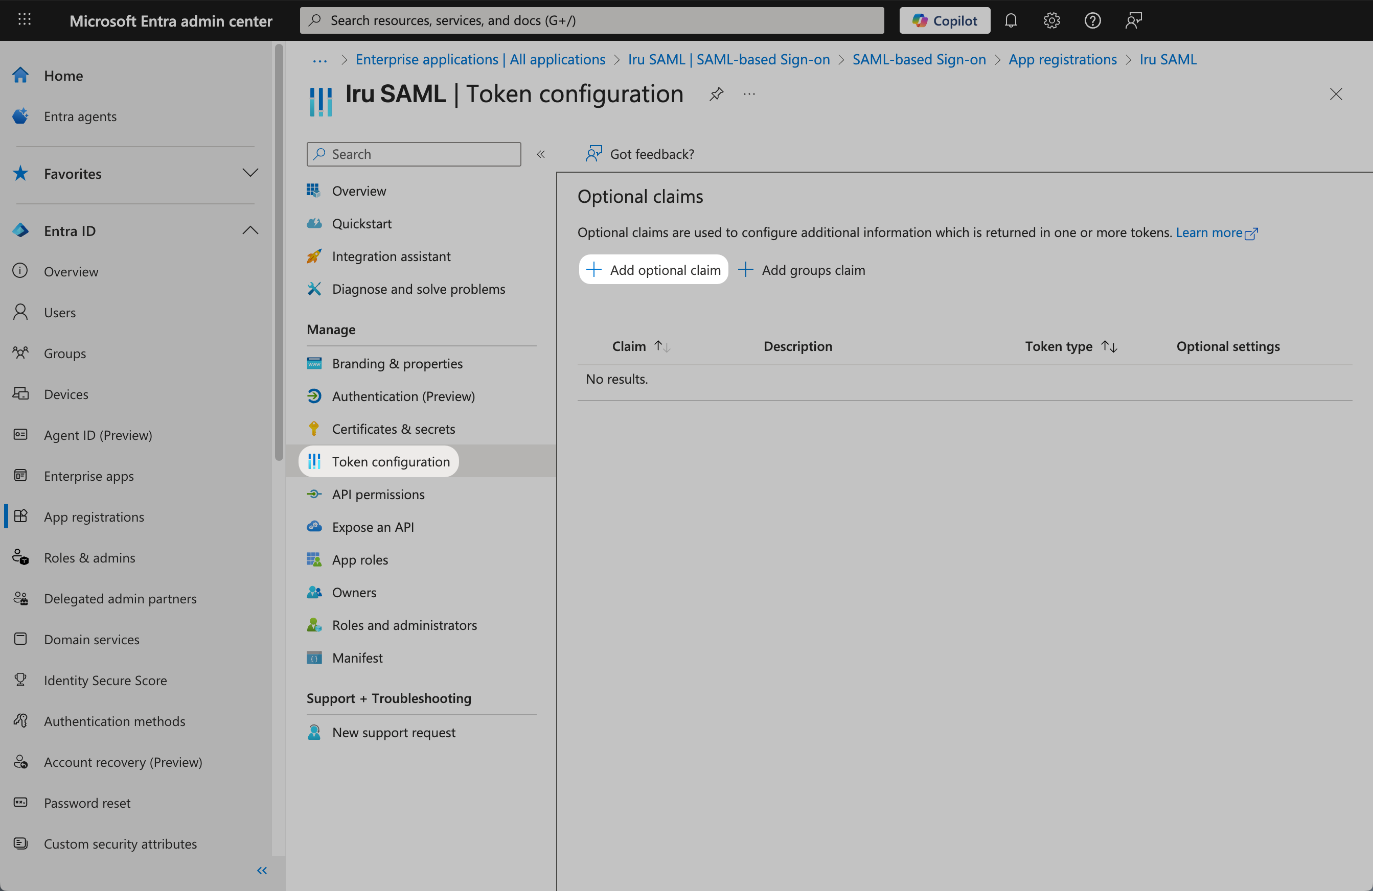Follow the SAML-based Sign-on breadcrumb
Viewport: 1373px width, 891px height.
pyautogui.click(x=919, y=59)
